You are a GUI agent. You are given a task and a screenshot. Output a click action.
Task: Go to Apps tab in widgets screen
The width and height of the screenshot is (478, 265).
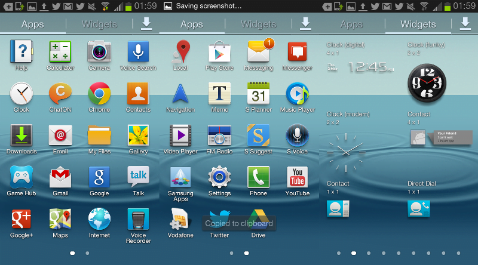pyautogui.click(x=351, y=24)
